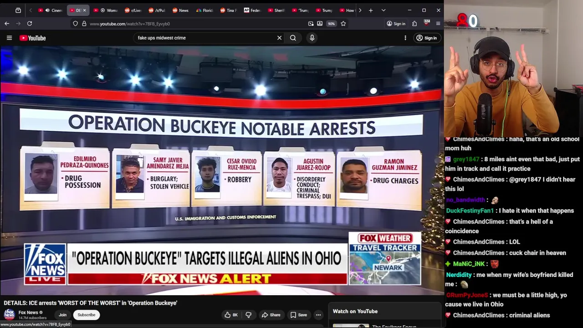The width and height of the screenshot is (583, 328).
Task: Clear the YouTube search box text
Action: coord(279,38)
